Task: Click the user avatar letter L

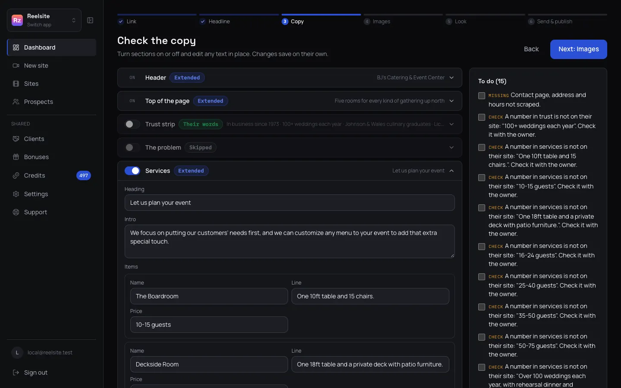Action: 17,353
